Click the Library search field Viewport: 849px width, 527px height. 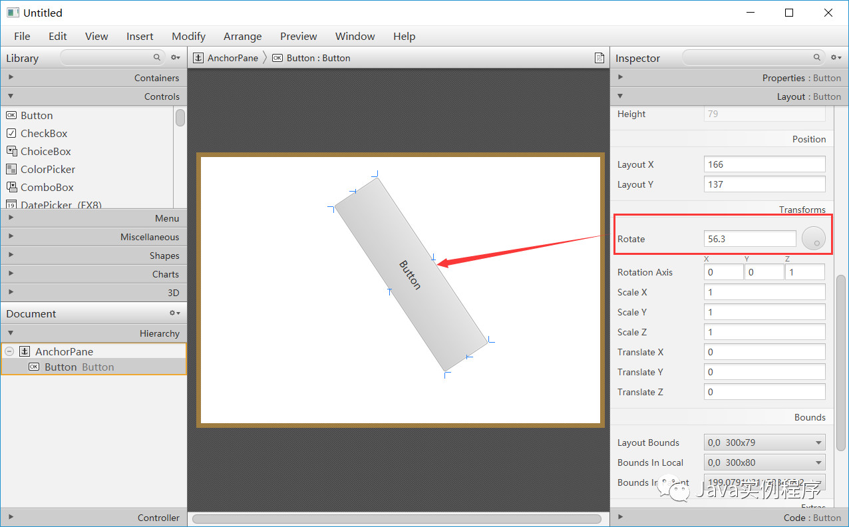click(x=112, y=58)
